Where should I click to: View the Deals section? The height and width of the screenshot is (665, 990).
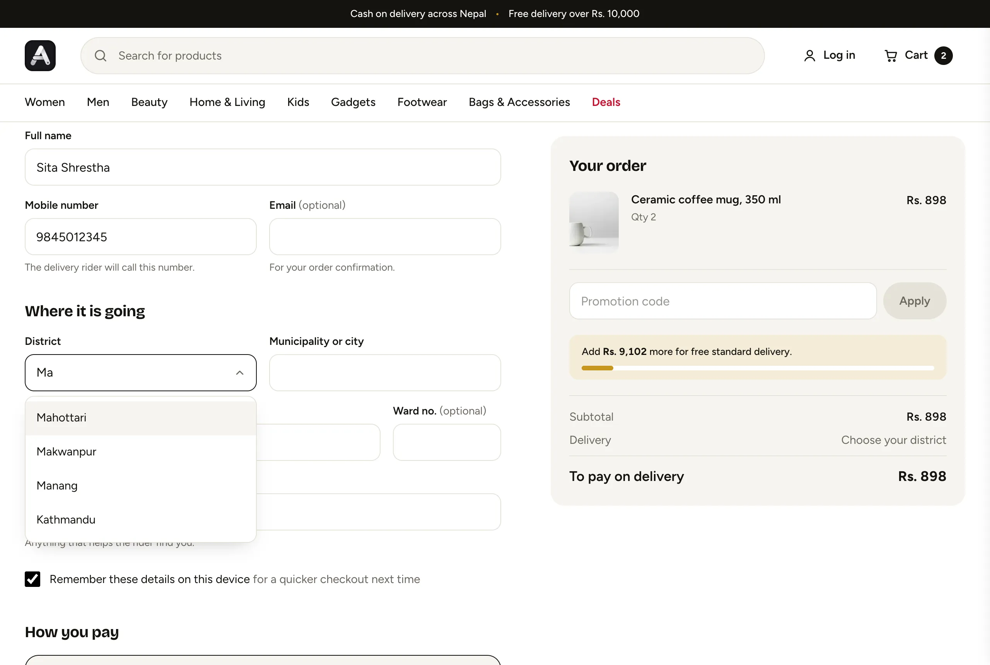pos(606,102)
